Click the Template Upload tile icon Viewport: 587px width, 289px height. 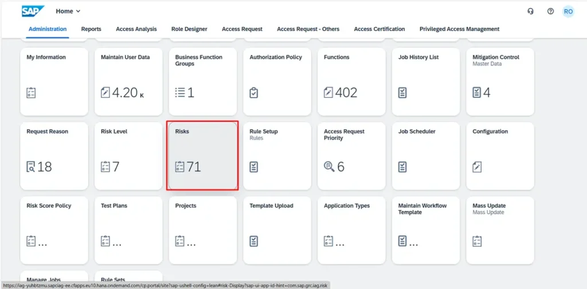coord(254,241)
